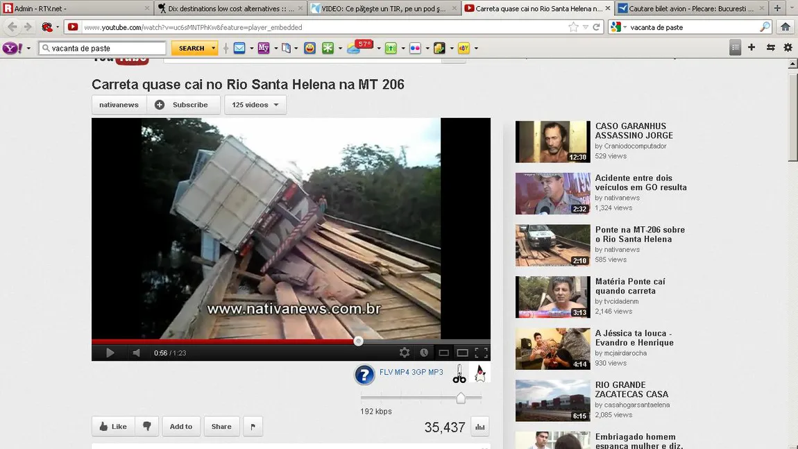
Task: Enter fullscreen mode in the video player
Action: click(x=482, y=353)
